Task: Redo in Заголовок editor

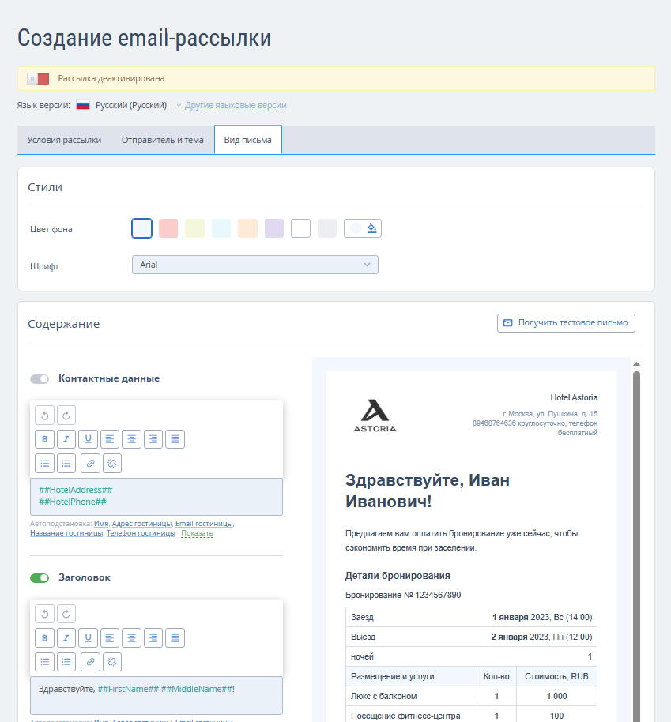Action: click(x=66, y=614)
